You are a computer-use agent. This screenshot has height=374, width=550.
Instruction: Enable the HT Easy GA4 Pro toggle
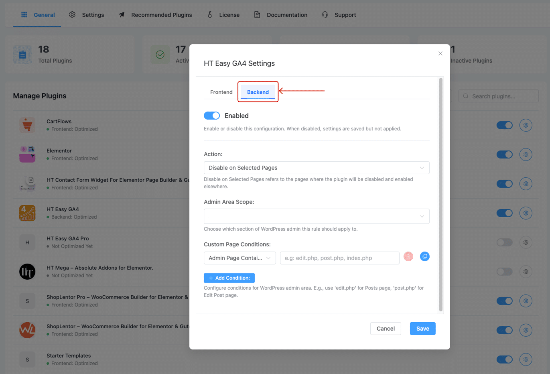(x=504, y=242)
